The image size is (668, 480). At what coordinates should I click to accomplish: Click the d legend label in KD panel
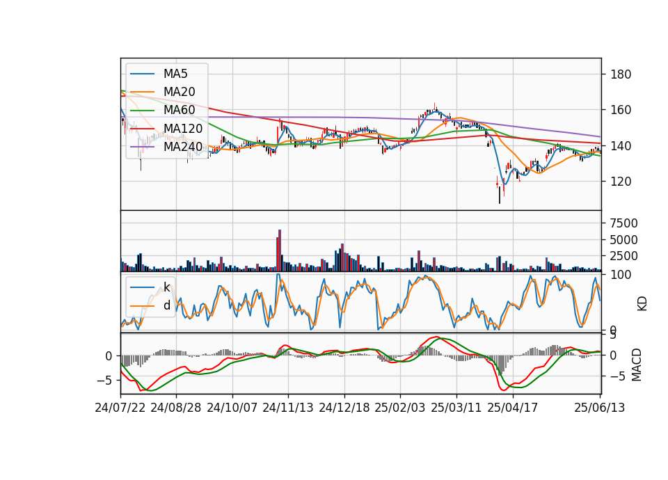coord(166,305)
